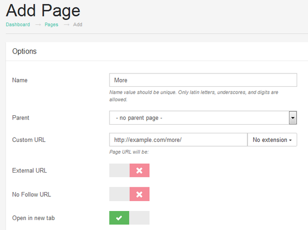The height and width of the screenshot is (230, 308).
Task: Open the Dashboard breadcrumb link
Action: point(18,25)
